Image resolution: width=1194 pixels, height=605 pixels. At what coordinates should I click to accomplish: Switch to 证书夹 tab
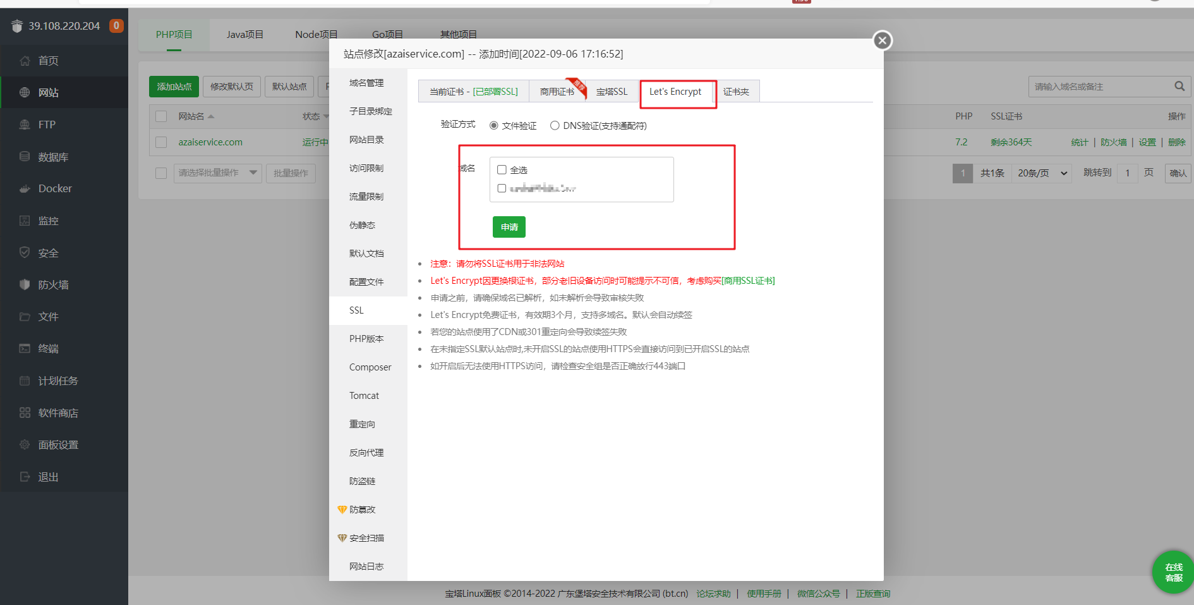(736, 92)
